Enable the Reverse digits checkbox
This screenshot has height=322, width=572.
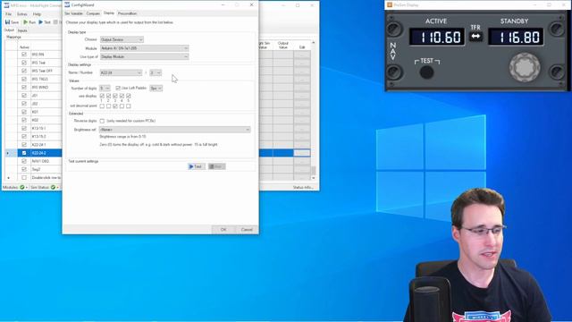[x=102, y=121]
